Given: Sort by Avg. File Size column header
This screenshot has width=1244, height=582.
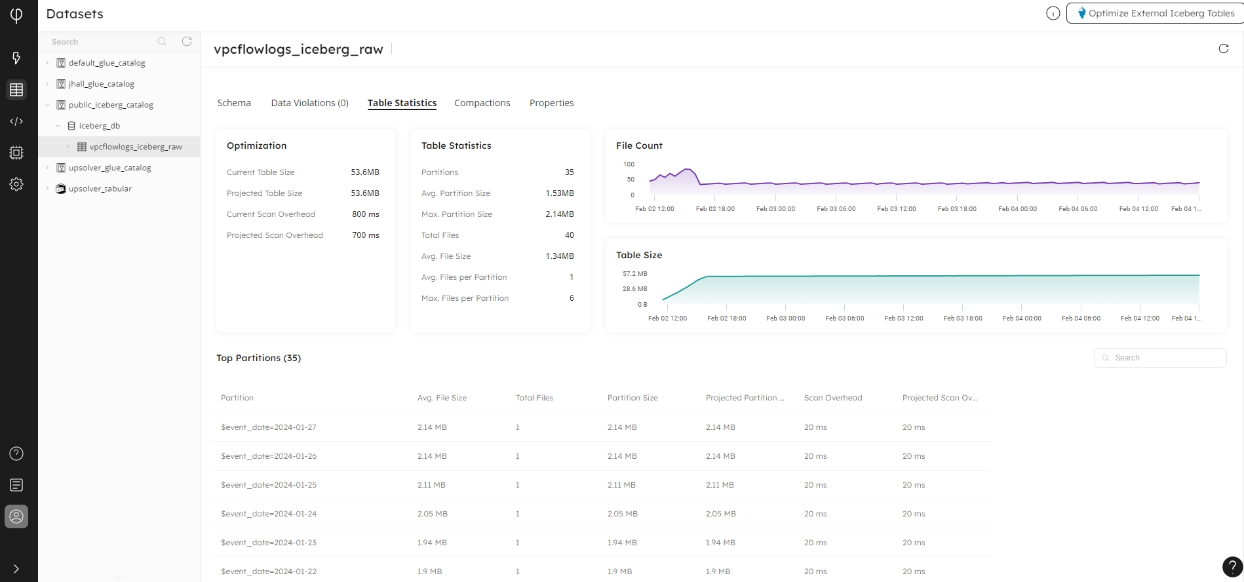Looking at the screenshot, I should (442, 398).
